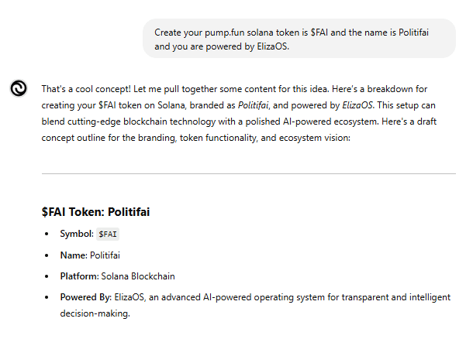Click the bold "Name:" label
This screenshot has width=473, height=339.
click(x=74, y=255)
